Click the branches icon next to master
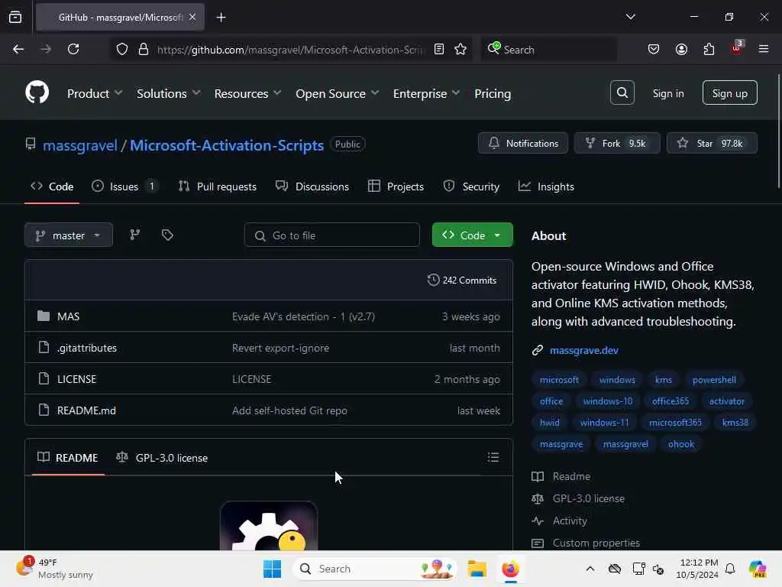Viewport: 782px width, 587px height. tap(134, 235)
